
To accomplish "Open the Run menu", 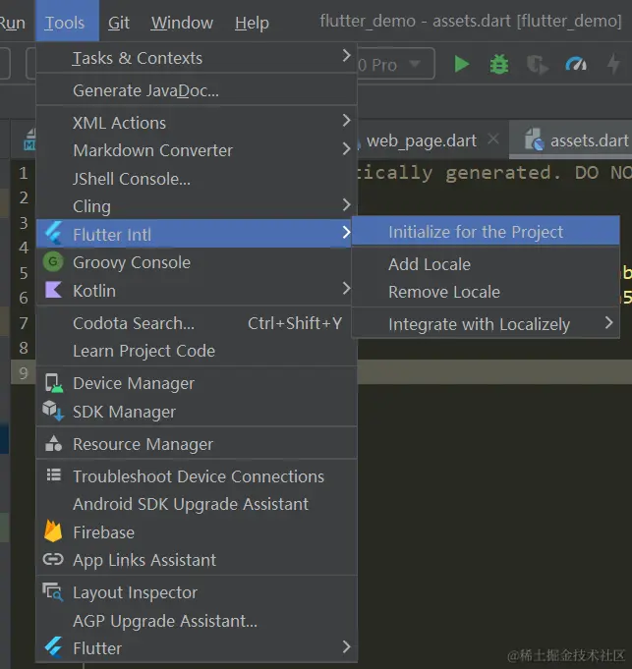I will coord(13,23).
